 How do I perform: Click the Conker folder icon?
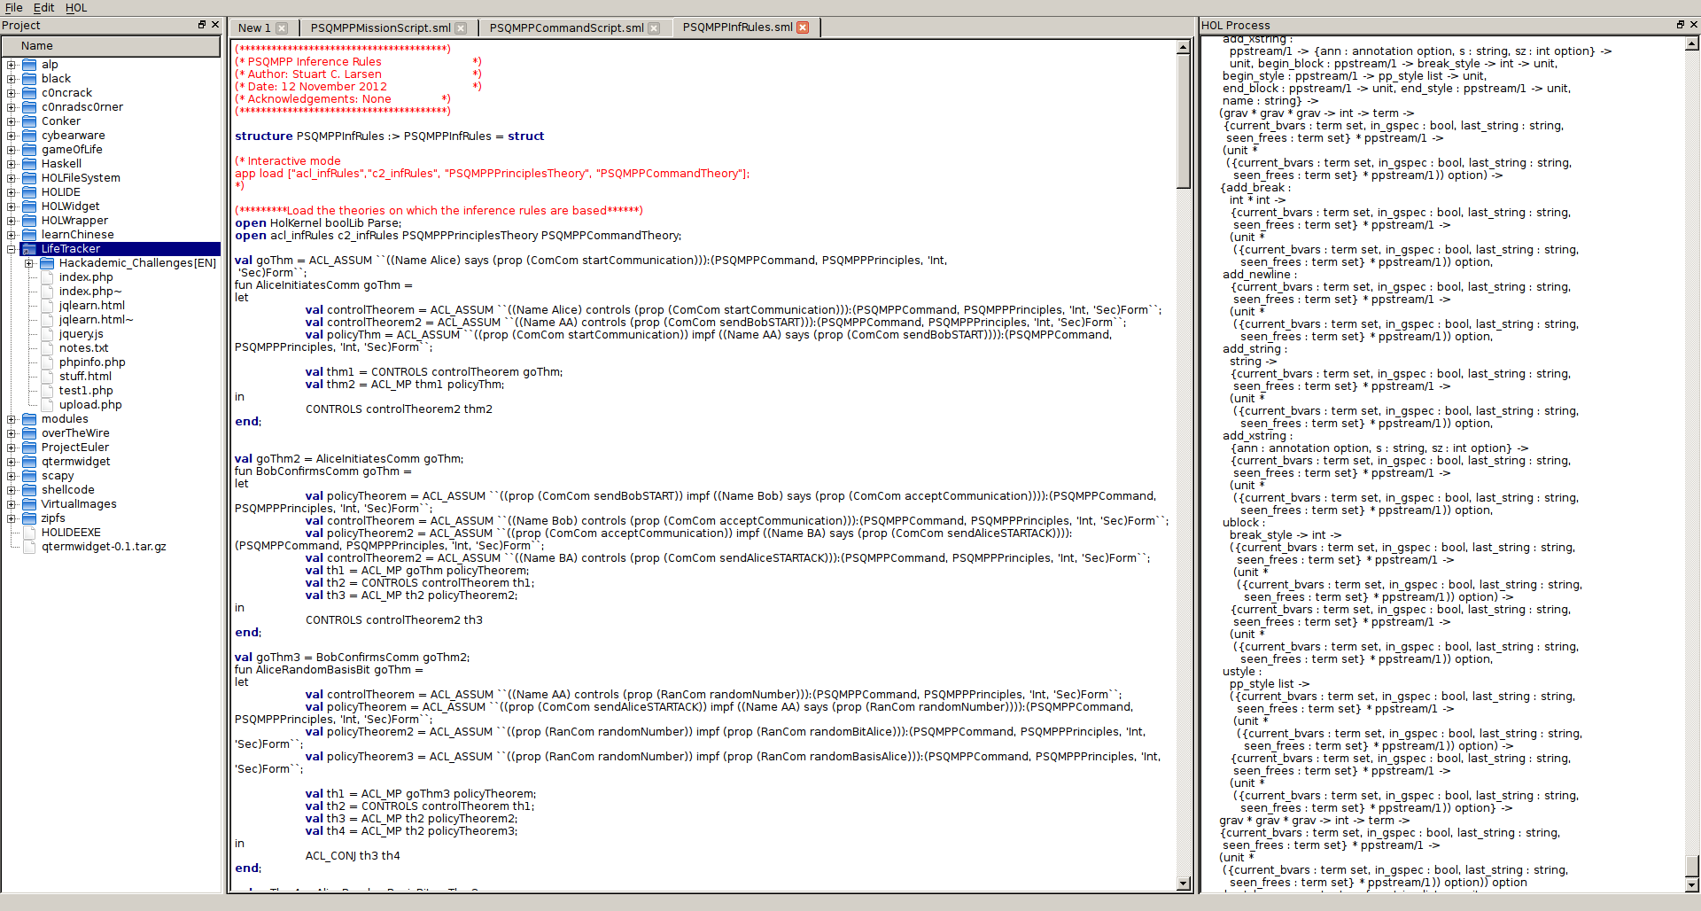(29, 121)
